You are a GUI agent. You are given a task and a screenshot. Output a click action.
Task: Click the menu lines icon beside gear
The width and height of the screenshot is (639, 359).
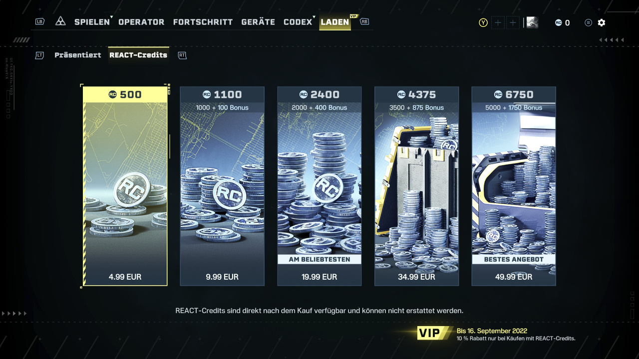point(589,22)
